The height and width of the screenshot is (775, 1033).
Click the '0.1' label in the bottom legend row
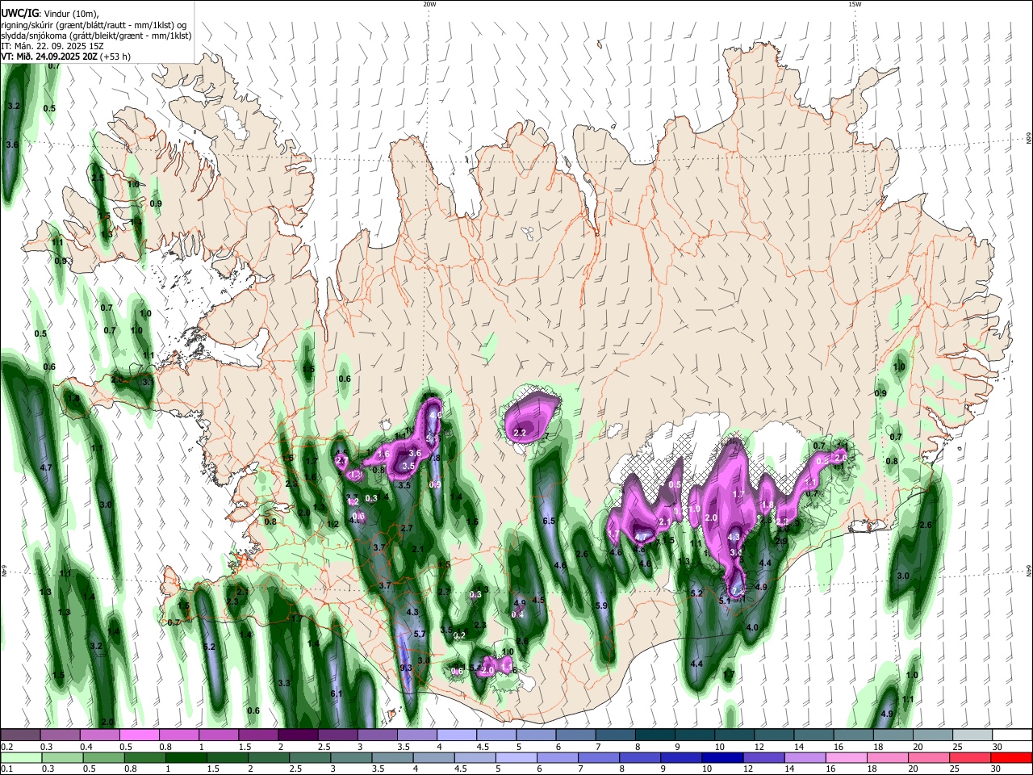point(6,769)
